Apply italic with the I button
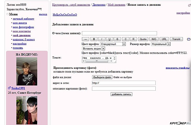 click(x=102, y=39)
